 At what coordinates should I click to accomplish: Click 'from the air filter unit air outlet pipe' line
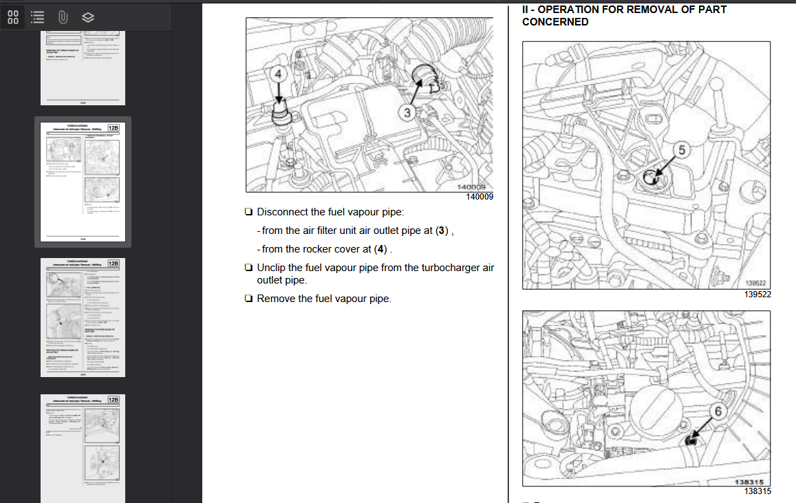coord(357,231)
